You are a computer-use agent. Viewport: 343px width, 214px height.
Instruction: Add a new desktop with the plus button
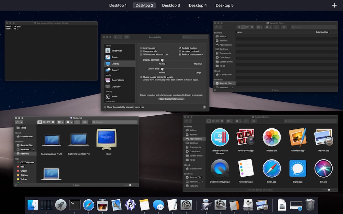click(334, 5)
